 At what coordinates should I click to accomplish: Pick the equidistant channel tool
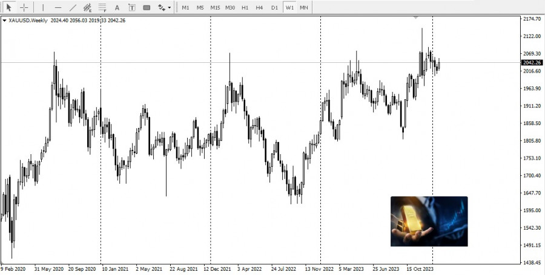pos(87,7)
